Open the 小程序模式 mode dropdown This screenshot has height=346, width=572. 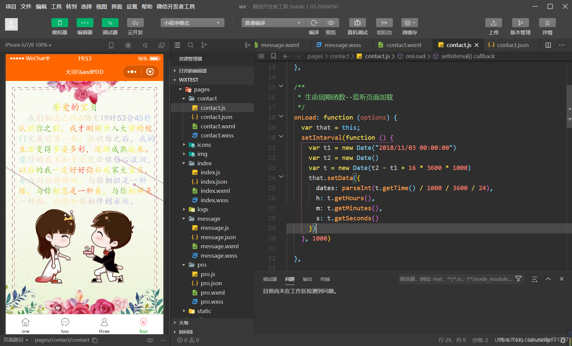[192, 23]
